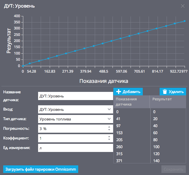Increase Погрешность value with up arrow
The image size is (189, 175).
pos(109,127)
